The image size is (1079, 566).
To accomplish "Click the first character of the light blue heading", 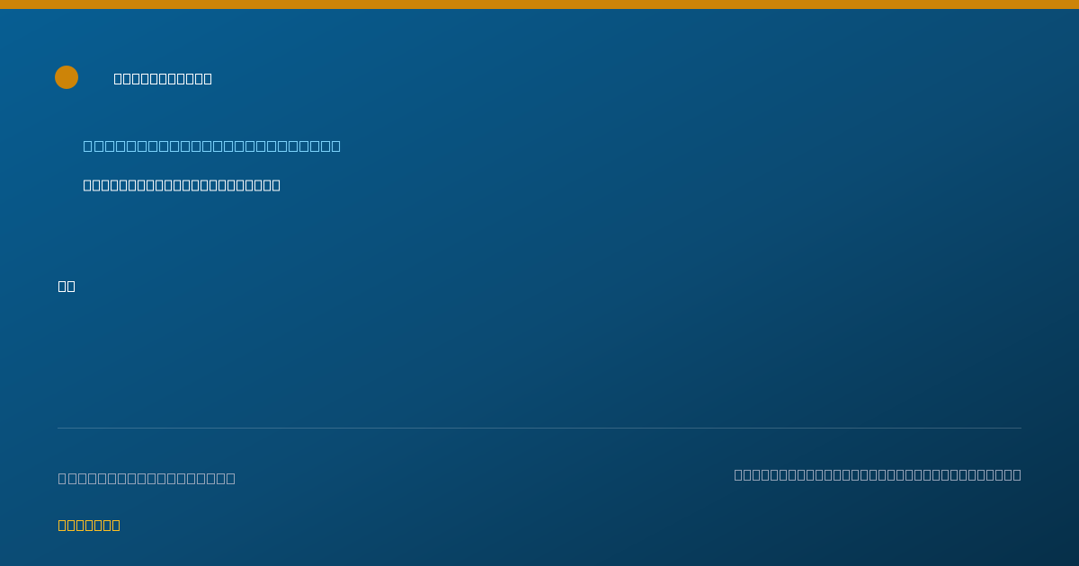I will [x=88, y=146].
